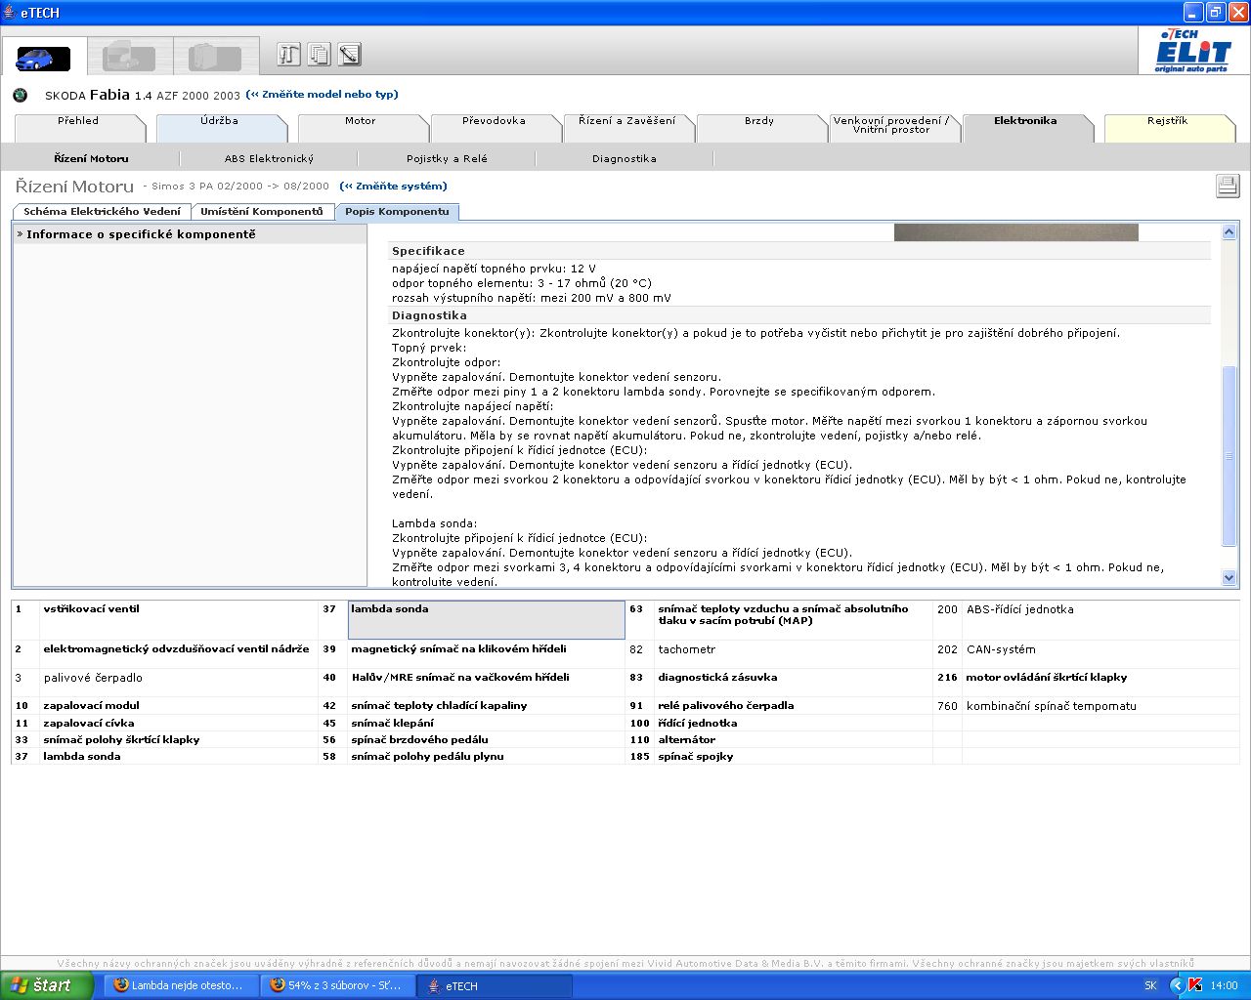Select snímač teploty chladící kapaliny
The image size is (1251, 1000).
[439, 705]
